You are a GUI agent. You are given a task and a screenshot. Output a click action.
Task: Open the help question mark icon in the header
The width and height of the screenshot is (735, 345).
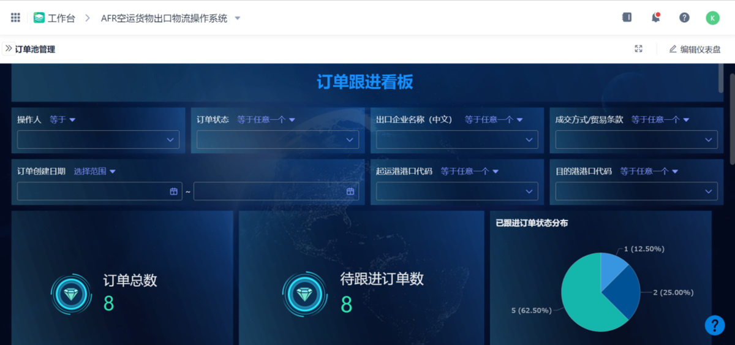[684, 18]
